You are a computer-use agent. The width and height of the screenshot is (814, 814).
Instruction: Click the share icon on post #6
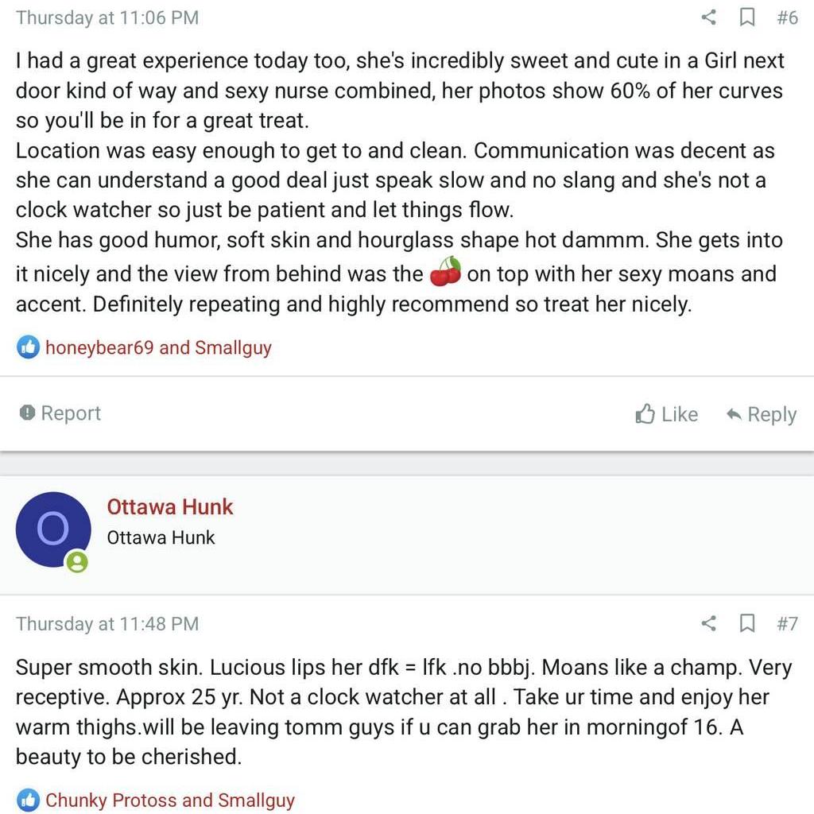(x=708, y=17)
